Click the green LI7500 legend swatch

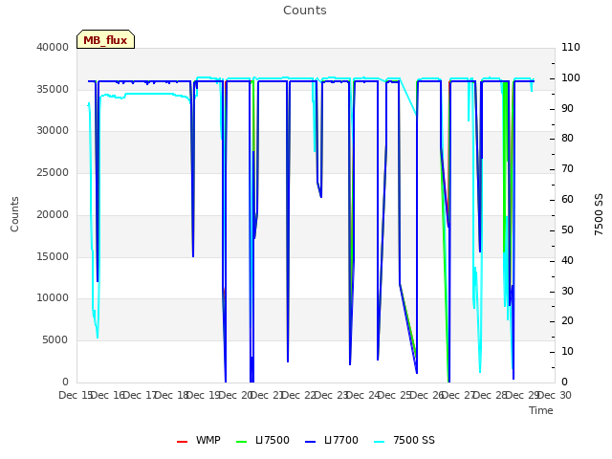[x=242, y=442]
